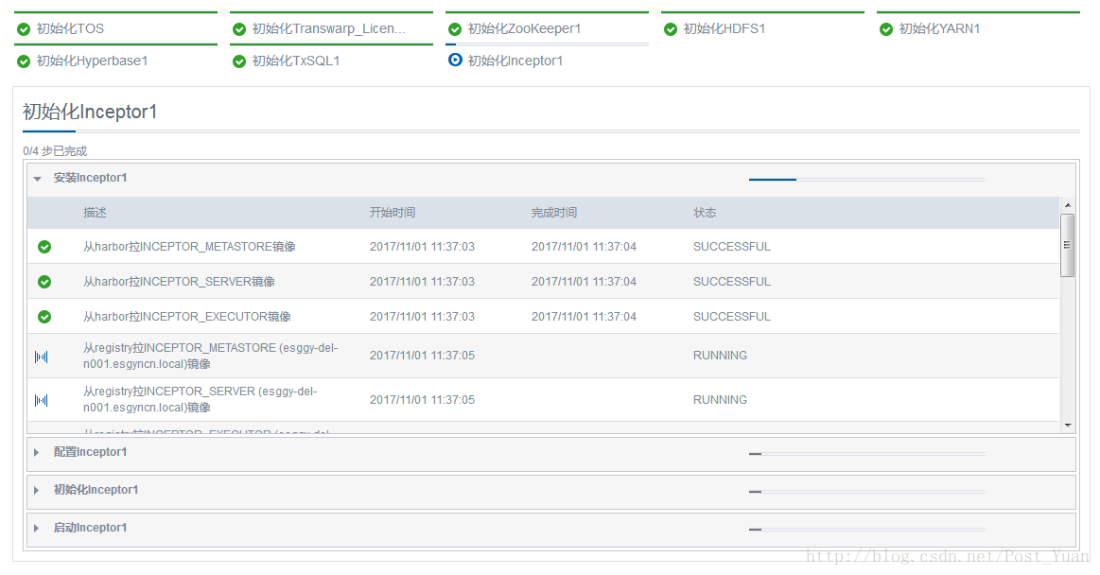Click the 从registry拉INCEPTOR_METASTORE description text
Screen dimensions: 1100x575
pos(211,357)
